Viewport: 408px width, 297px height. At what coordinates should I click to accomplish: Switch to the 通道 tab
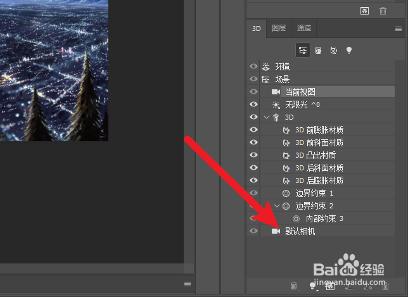[303, 28]
